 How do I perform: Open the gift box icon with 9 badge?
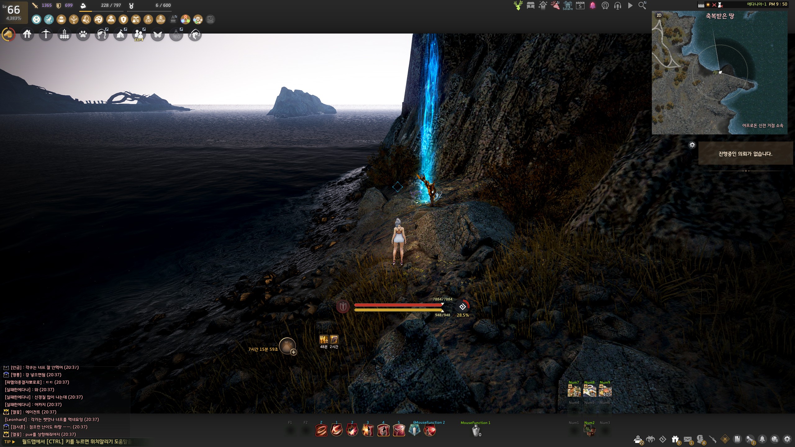(x=675, y=439)
